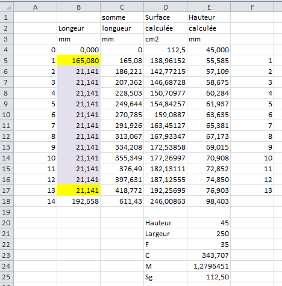Image resolution: width=282 pixels, height=286 pixels.
Task: Click 'calculée' cell in column D
Action: point(165,28)
